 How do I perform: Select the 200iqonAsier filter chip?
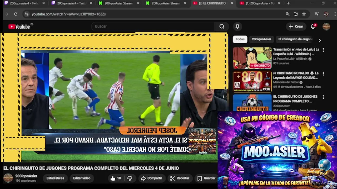pos(261,39)
